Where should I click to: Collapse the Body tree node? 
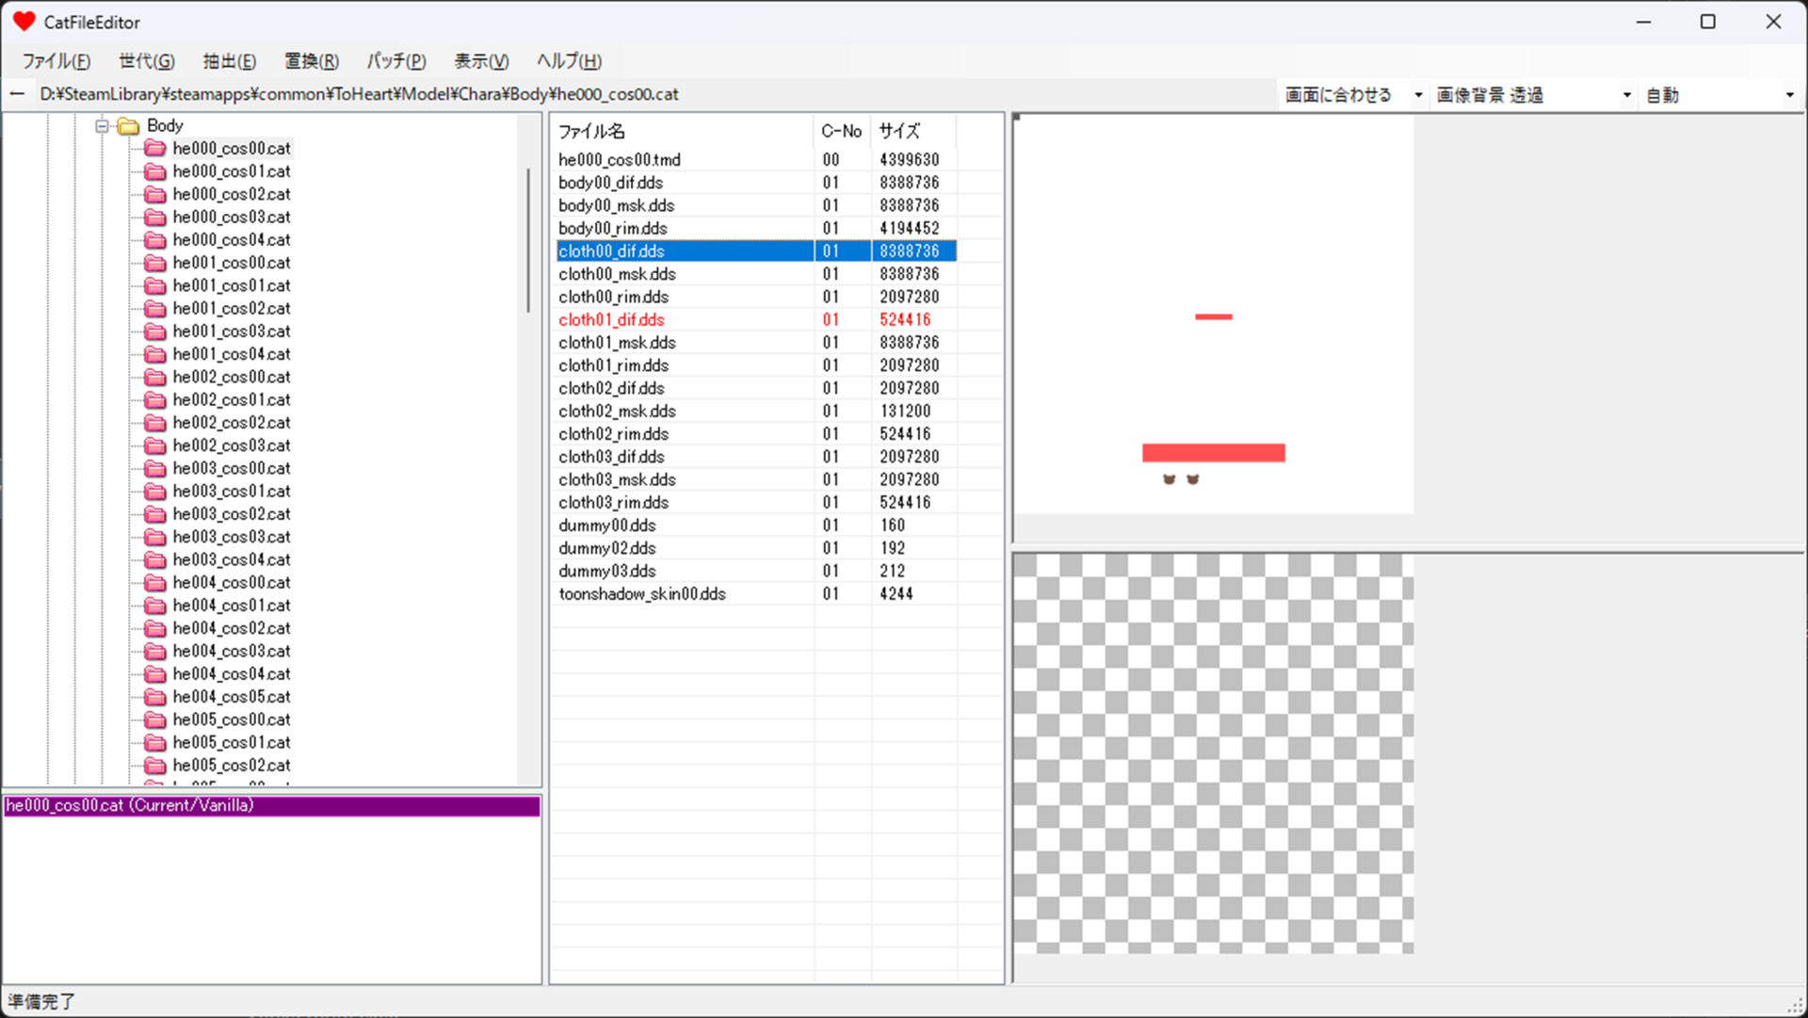102,125
